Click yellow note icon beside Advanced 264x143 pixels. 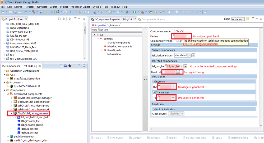point(247,19)
